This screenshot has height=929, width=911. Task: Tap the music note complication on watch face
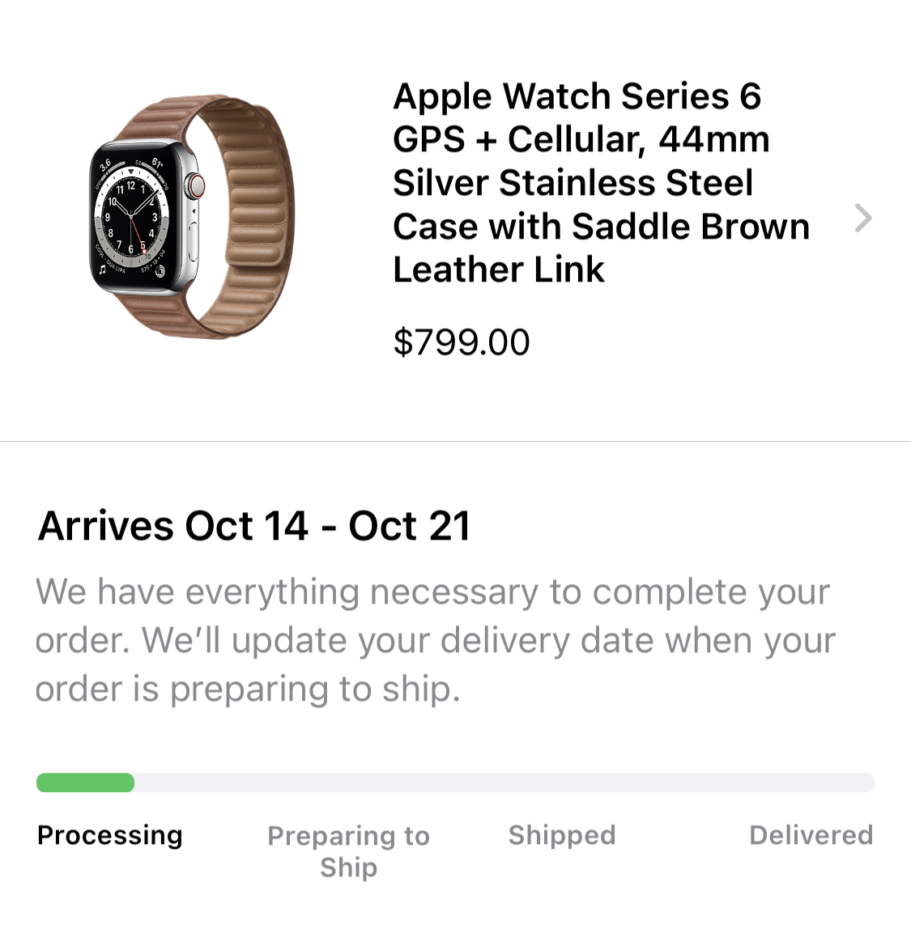tap(103, 270)
